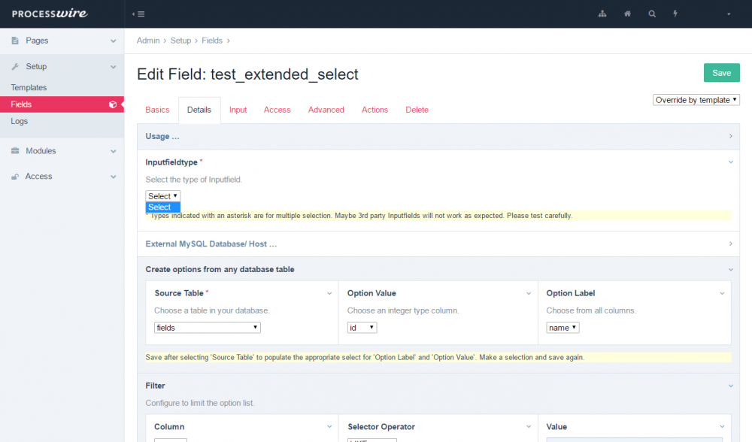Switch to the Advanced tab
Screen dimensions: 752x442
(x=326, y=110)
